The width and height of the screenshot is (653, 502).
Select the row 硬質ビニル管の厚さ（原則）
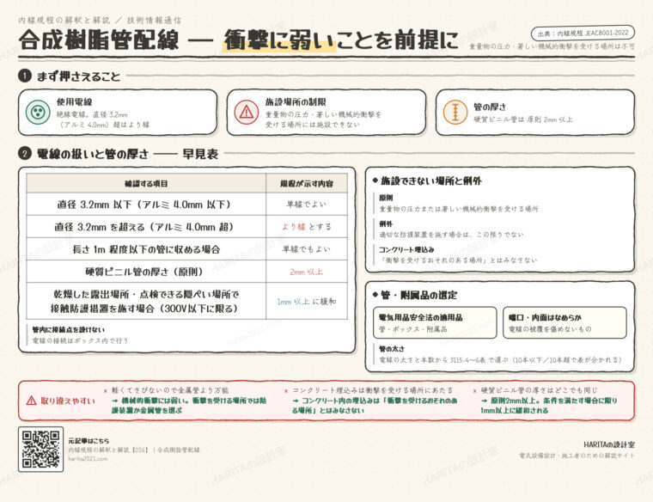(x=187, y=272)
